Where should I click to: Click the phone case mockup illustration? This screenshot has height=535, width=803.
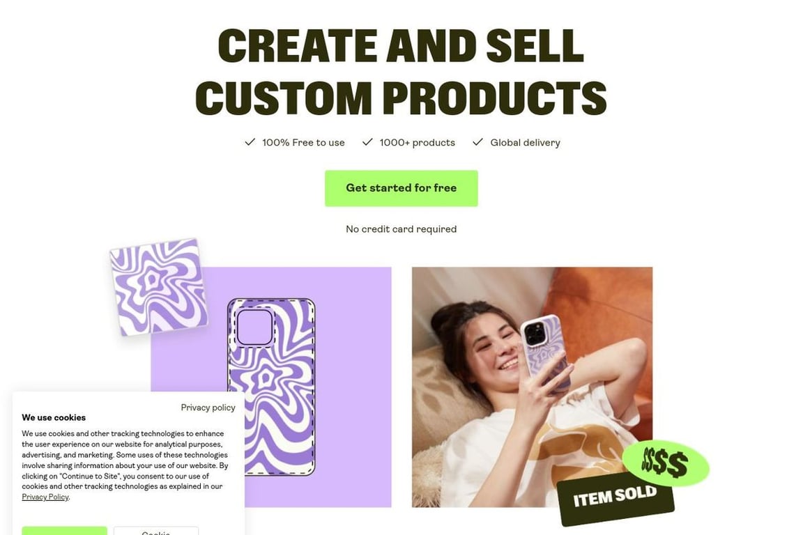271,387
